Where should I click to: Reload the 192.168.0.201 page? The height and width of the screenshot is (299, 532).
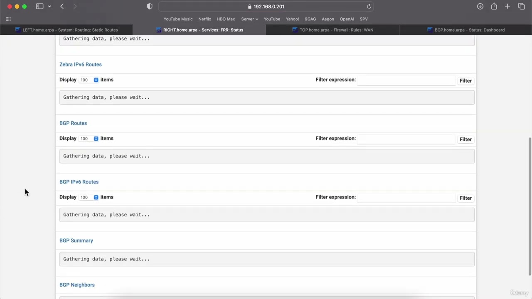pos(369,6)
